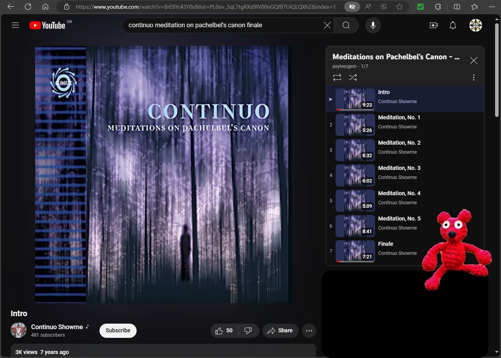Screen dimensions: 501x358
Task: Play Meditation, No. 5 in playlist
Action: [405, 226]
